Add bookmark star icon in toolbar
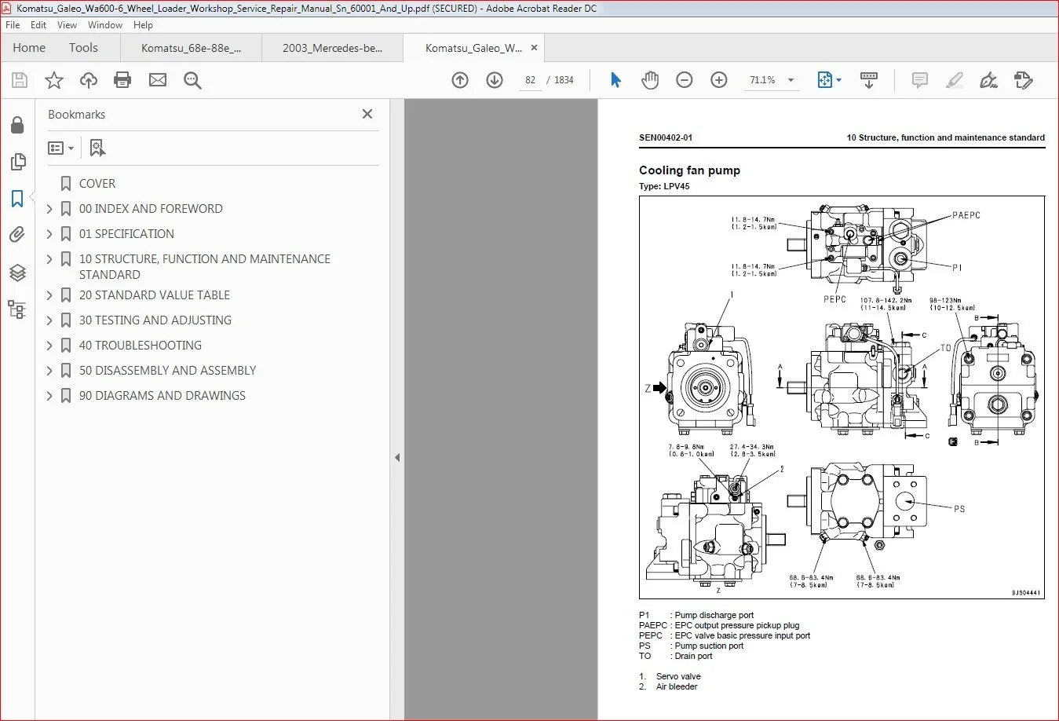 click(x=54, y=80)
